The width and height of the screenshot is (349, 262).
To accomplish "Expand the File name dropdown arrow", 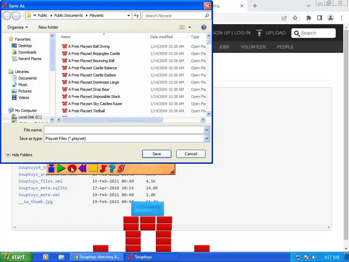I will pos(207,130).
